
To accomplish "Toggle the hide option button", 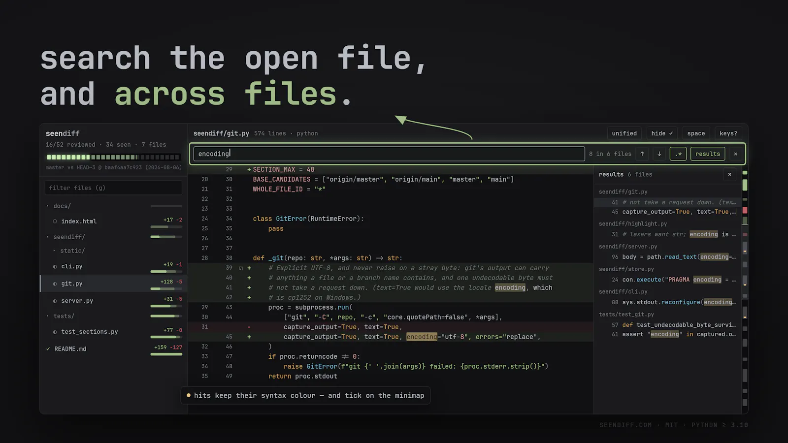I will coord(662,133).
